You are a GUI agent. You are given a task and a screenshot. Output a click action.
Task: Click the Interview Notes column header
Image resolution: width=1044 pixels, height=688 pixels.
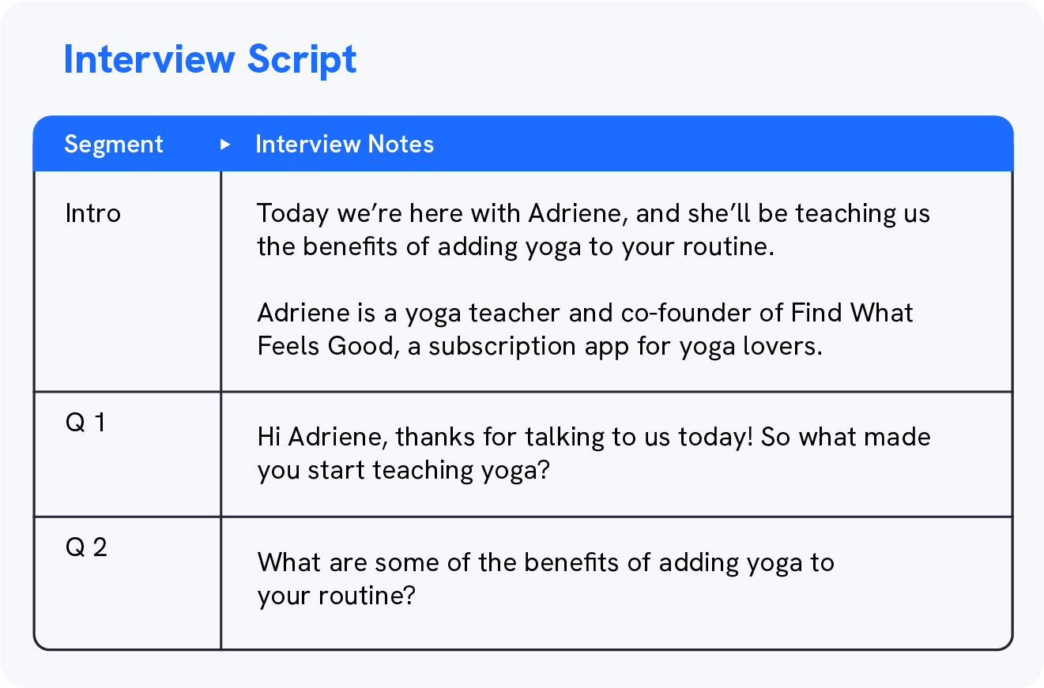(345, 145)
